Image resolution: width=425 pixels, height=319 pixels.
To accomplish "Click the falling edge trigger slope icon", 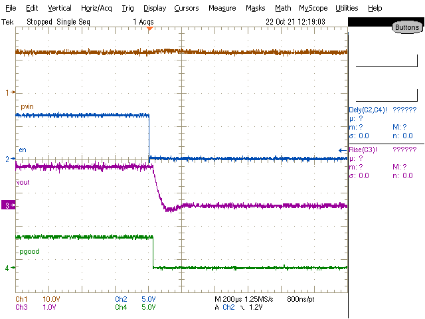I will (x=242, y=307).
